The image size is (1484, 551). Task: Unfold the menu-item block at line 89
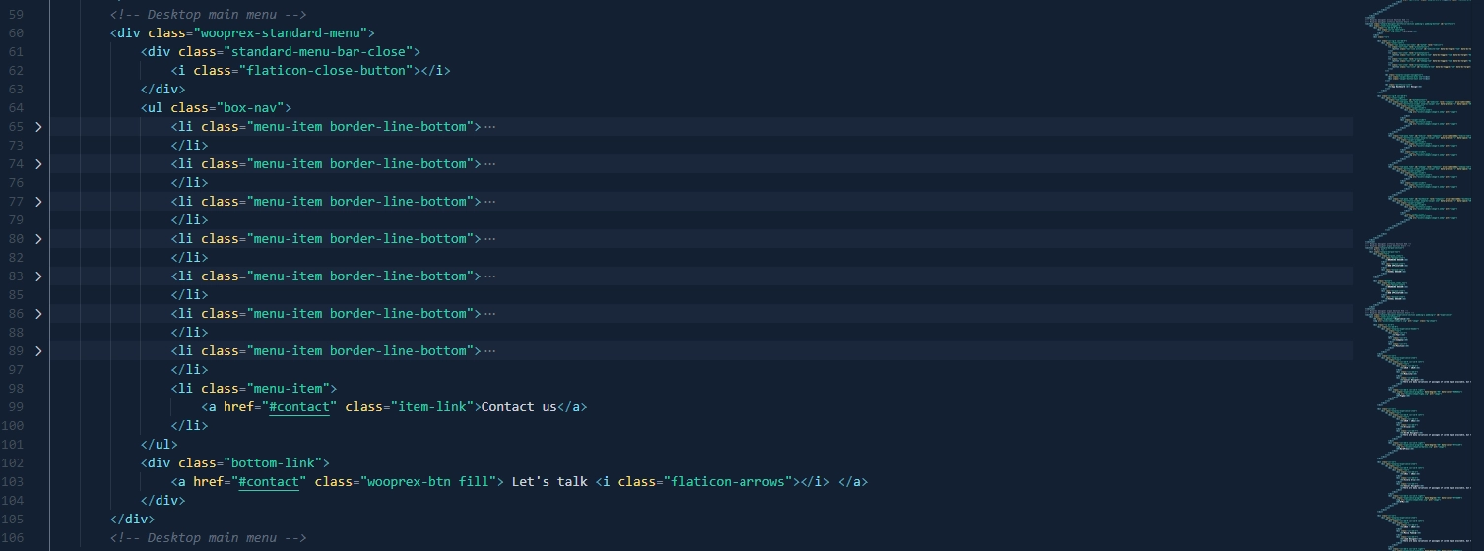click(38, 351)
